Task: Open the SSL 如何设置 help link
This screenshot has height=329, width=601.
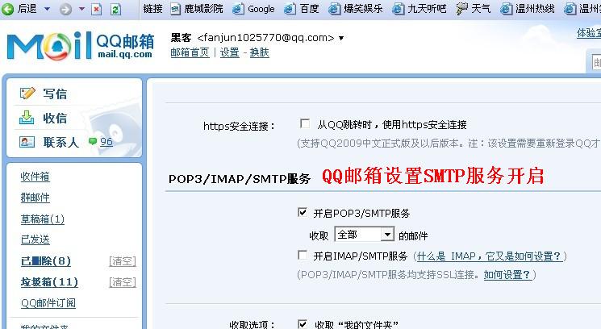Action: pyautogui.click(x=508, y=275)
